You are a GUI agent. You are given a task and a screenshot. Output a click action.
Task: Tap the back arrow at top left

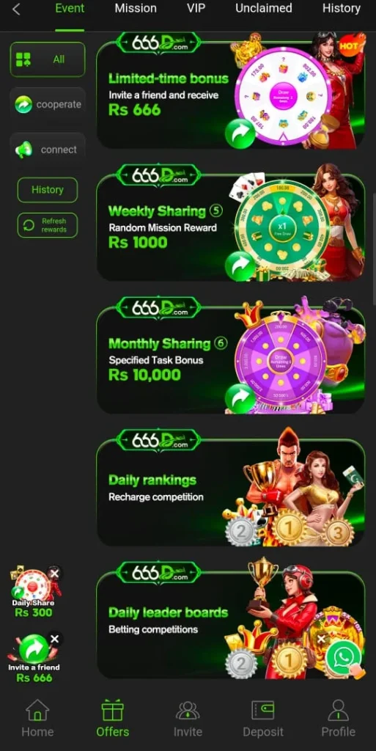point(16,9)
